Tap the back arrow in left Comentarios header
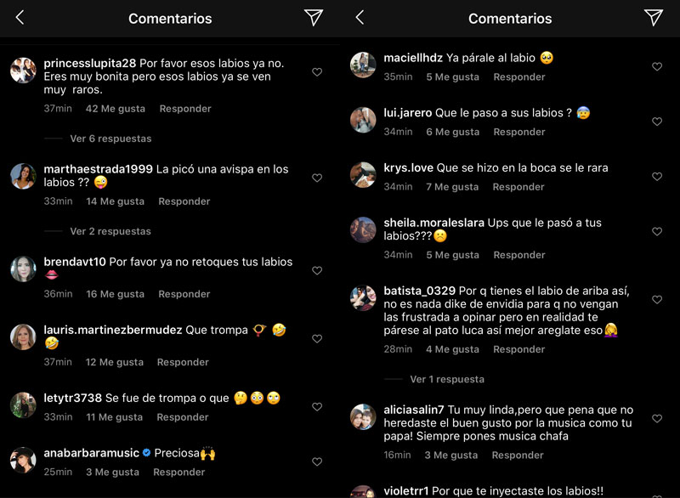 click(x=20, y=18)
